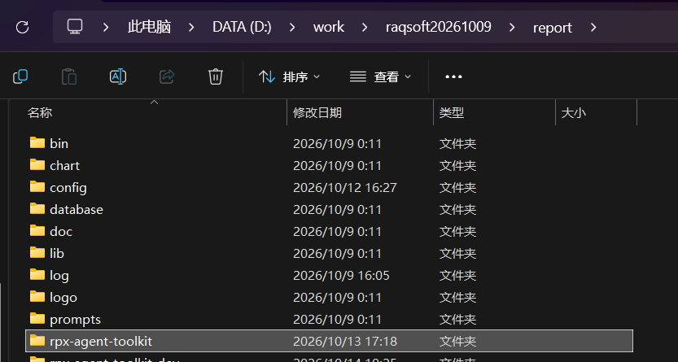Select the config folder icon
Screen dimensions: 678x362
(37, 186)
